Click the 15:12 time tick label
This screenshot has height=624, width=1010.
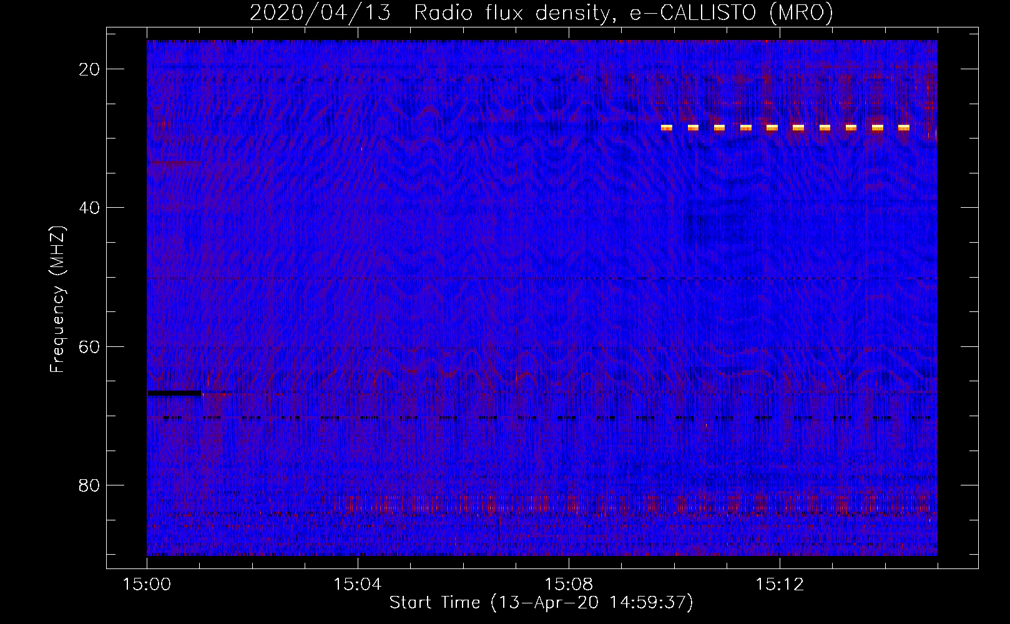pyautogui.click(x=780, y=585)
